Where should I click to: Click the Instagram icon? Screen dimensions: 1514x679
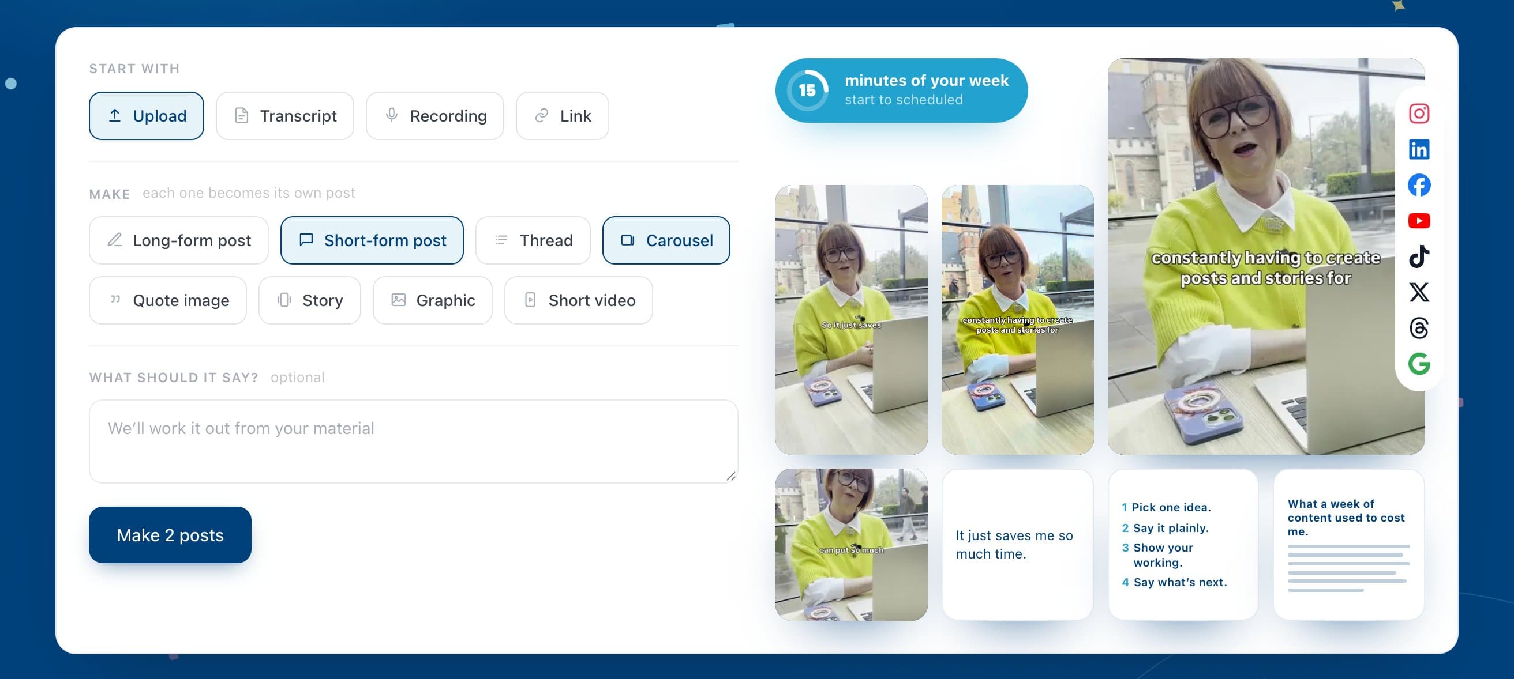pos(1419,114)
